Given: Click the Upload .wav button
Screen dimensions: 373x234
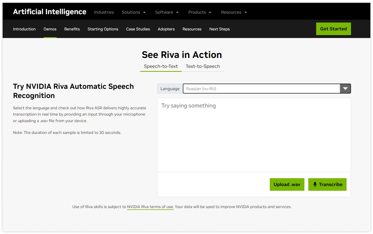Looking at the screenshot, I should coord(287,184).
